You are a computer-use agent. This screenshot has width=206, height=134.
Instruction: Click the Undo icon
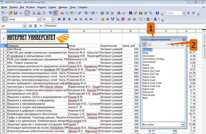(86, 13)
